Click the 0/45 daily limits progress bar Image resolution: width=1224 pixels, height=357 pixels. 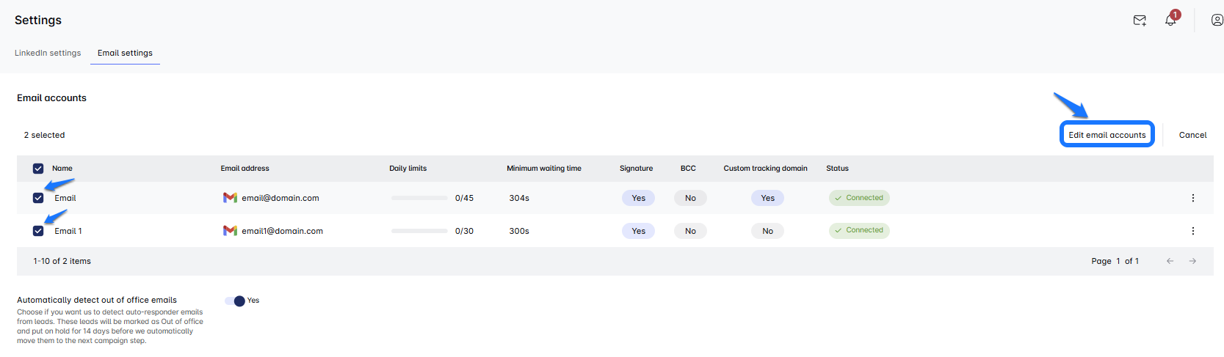tap(419, 198)
